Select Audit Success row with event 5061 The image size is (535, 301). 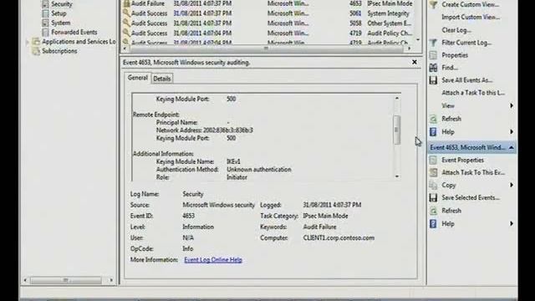(x=268, y=13)
